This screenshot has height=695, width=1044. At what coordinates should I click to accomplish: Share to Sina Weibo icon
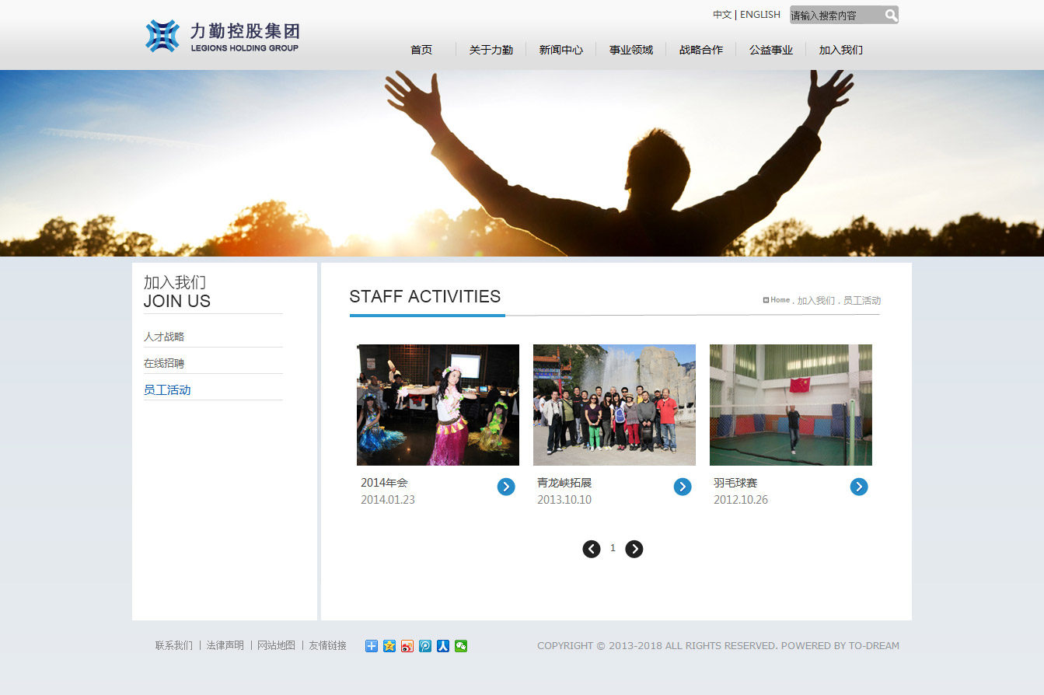click(407, 646)
